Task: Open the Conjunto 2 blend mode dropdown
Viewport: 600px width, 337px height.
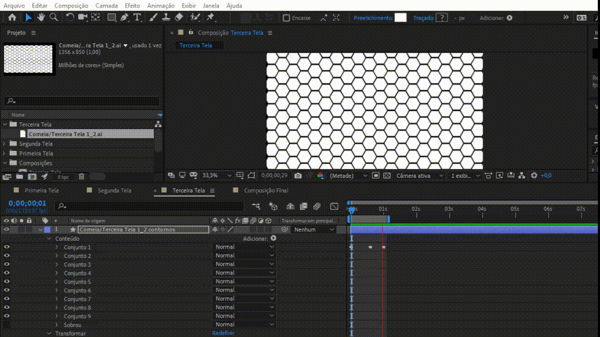Action: point(244,256)
